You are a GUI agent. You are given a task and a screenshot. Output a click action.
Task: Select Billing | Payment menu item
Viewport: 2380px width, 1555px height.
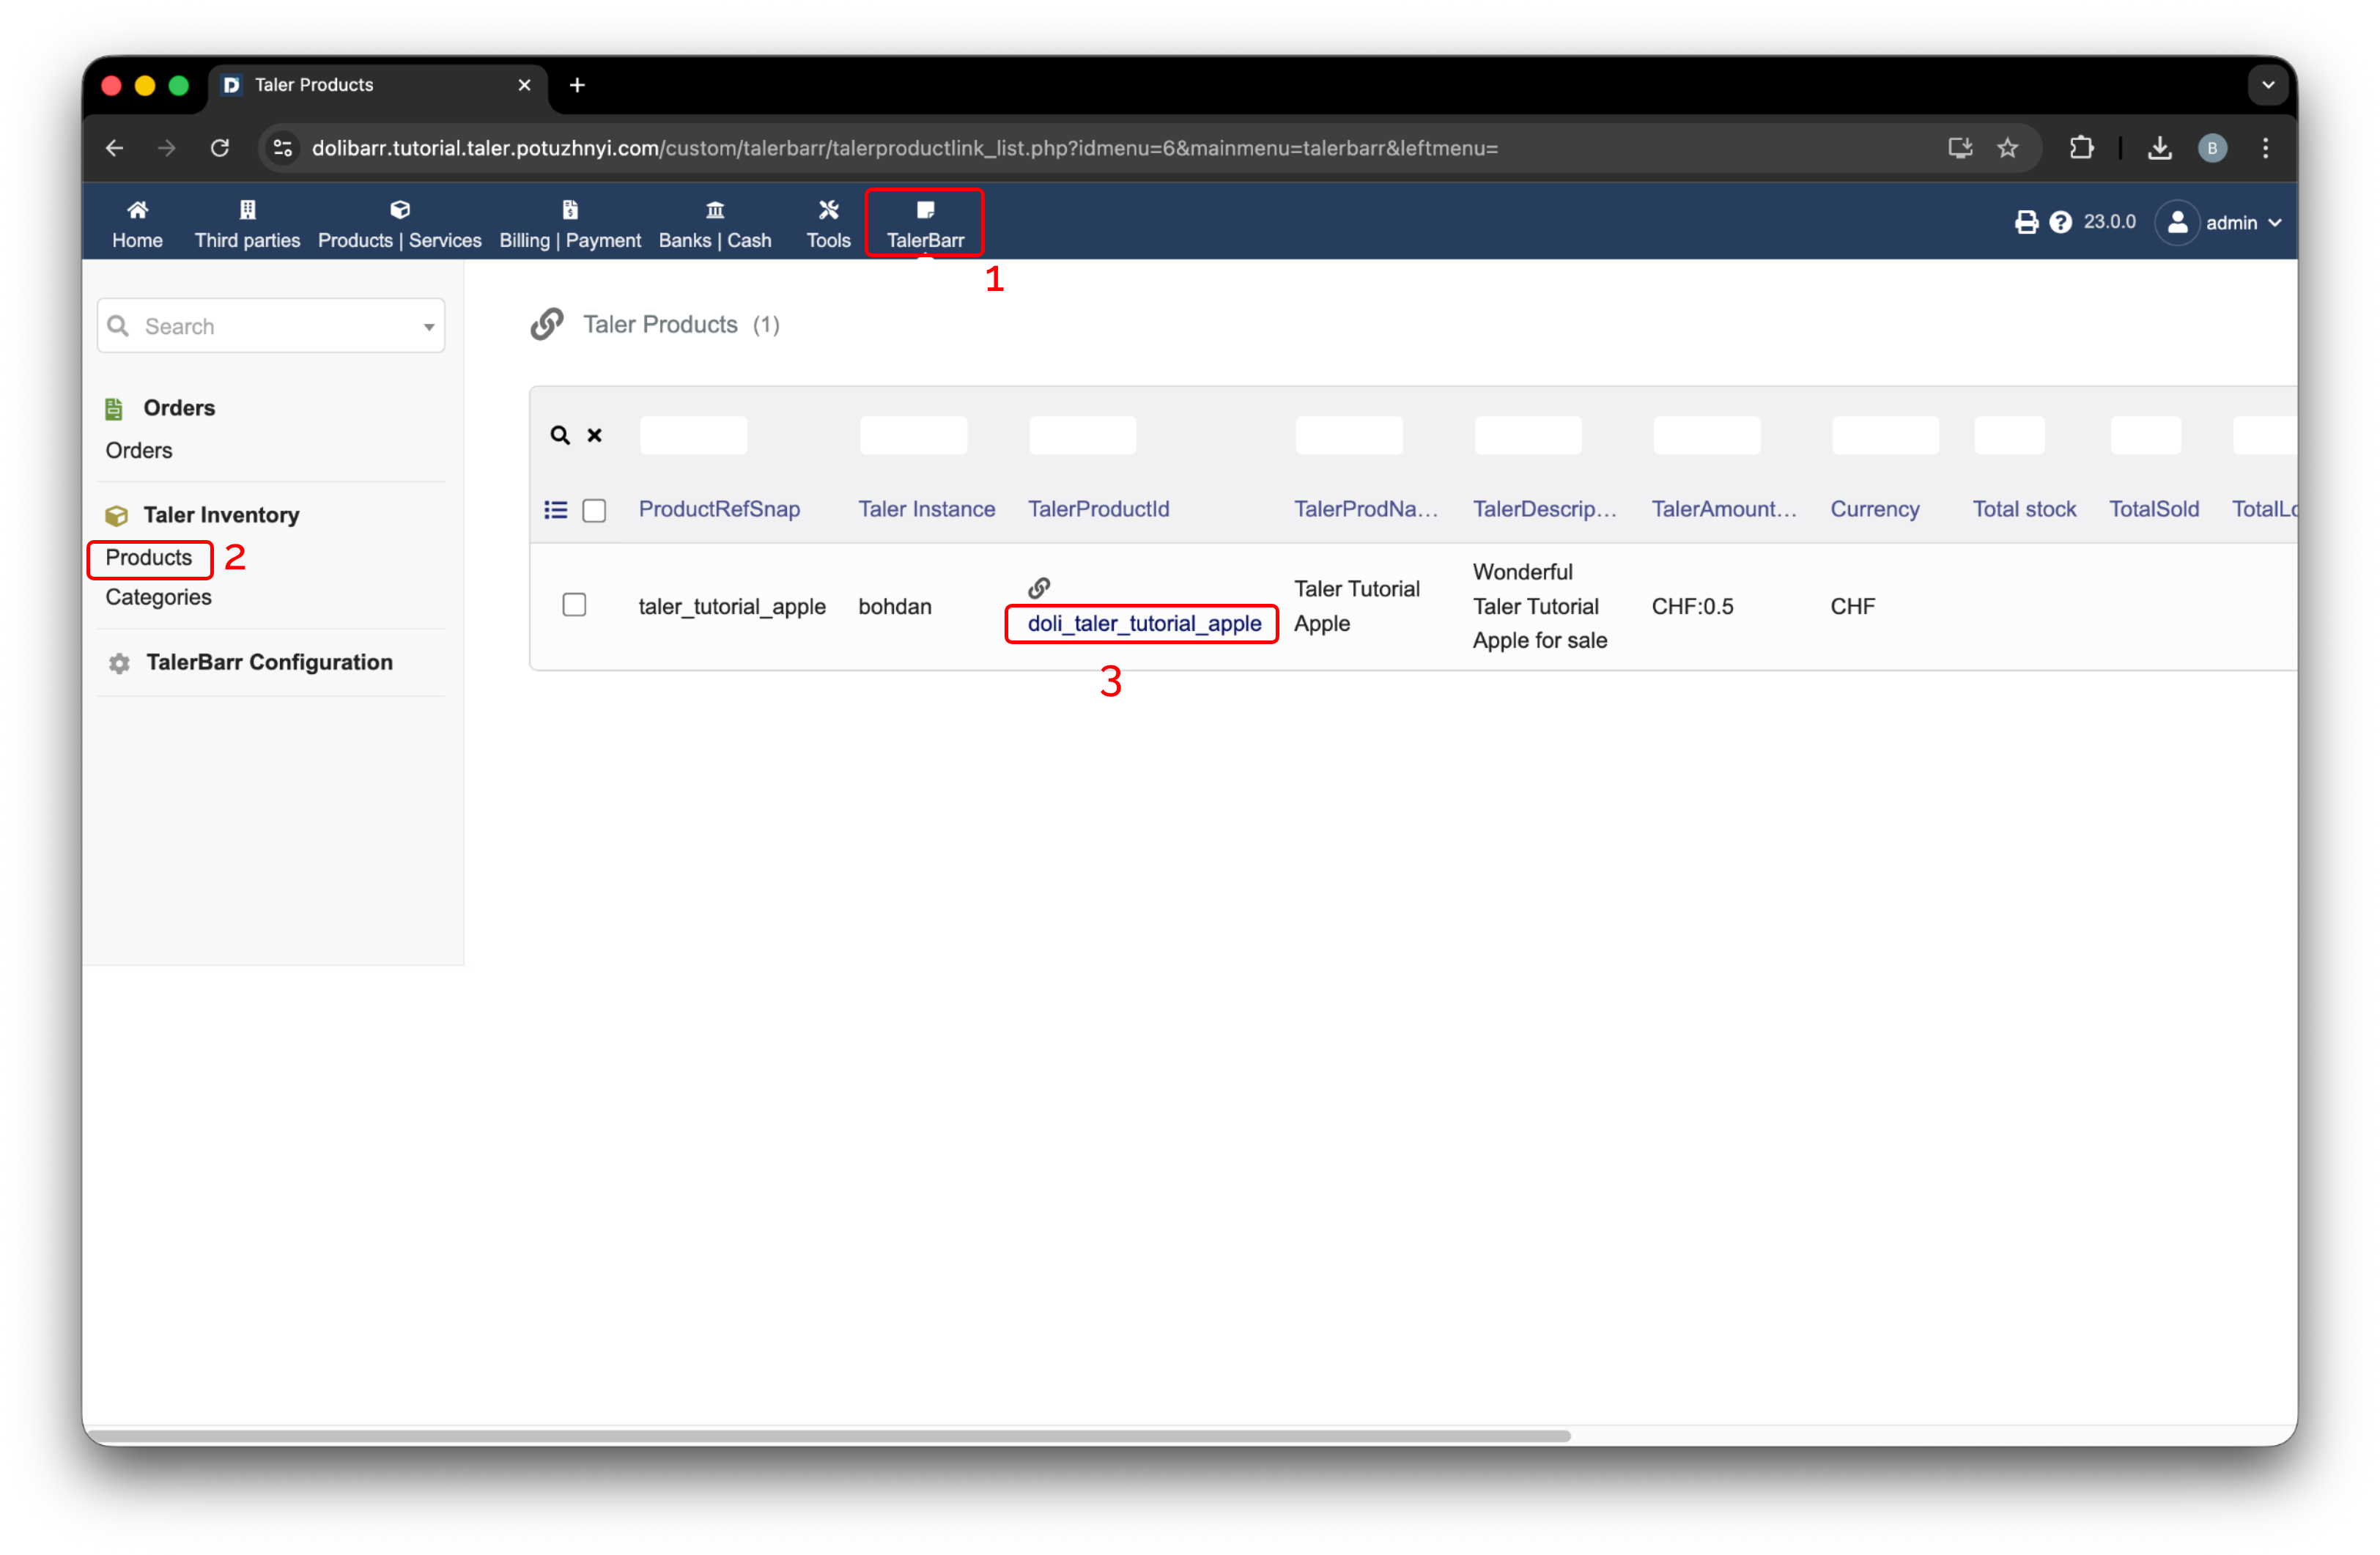point(570,223)
